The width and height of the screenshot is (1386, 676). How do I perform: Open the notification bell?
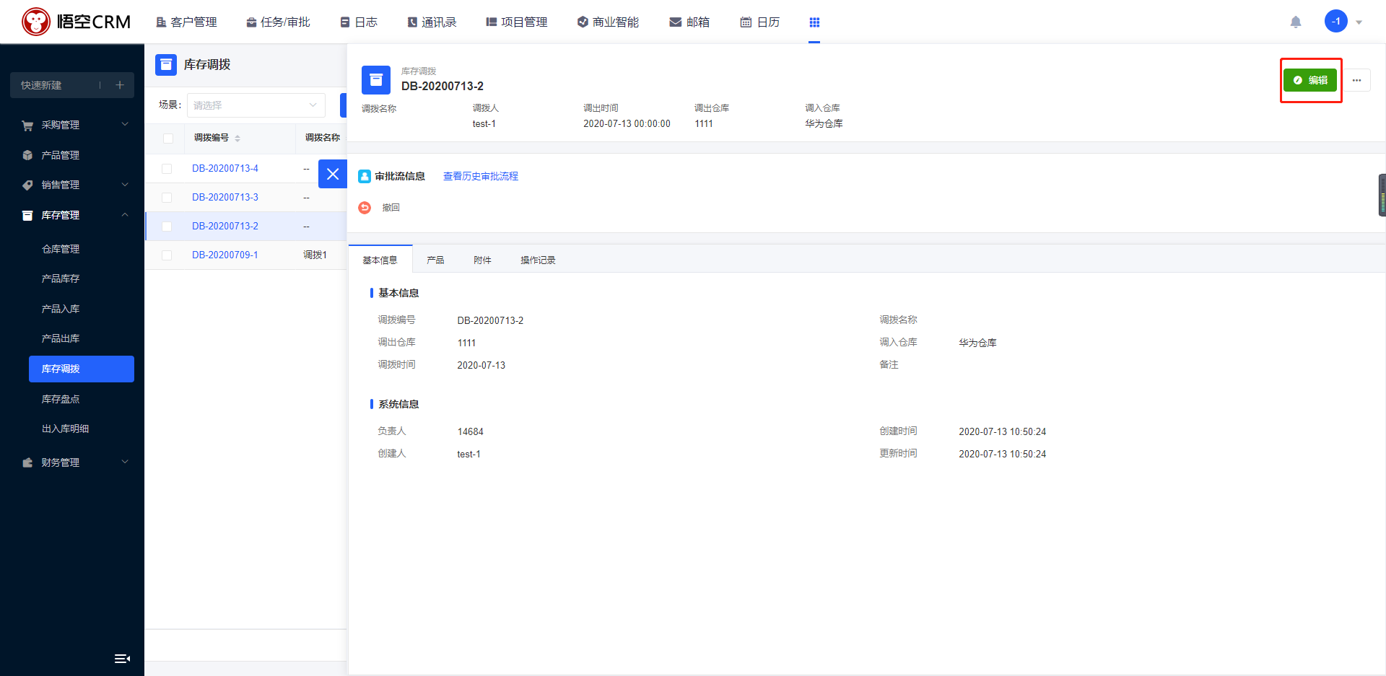(1296, 22)
